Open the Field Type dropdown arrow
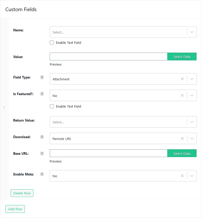This screenshot has height=218, width=202. pyautogui.click(x=192, y=79)
